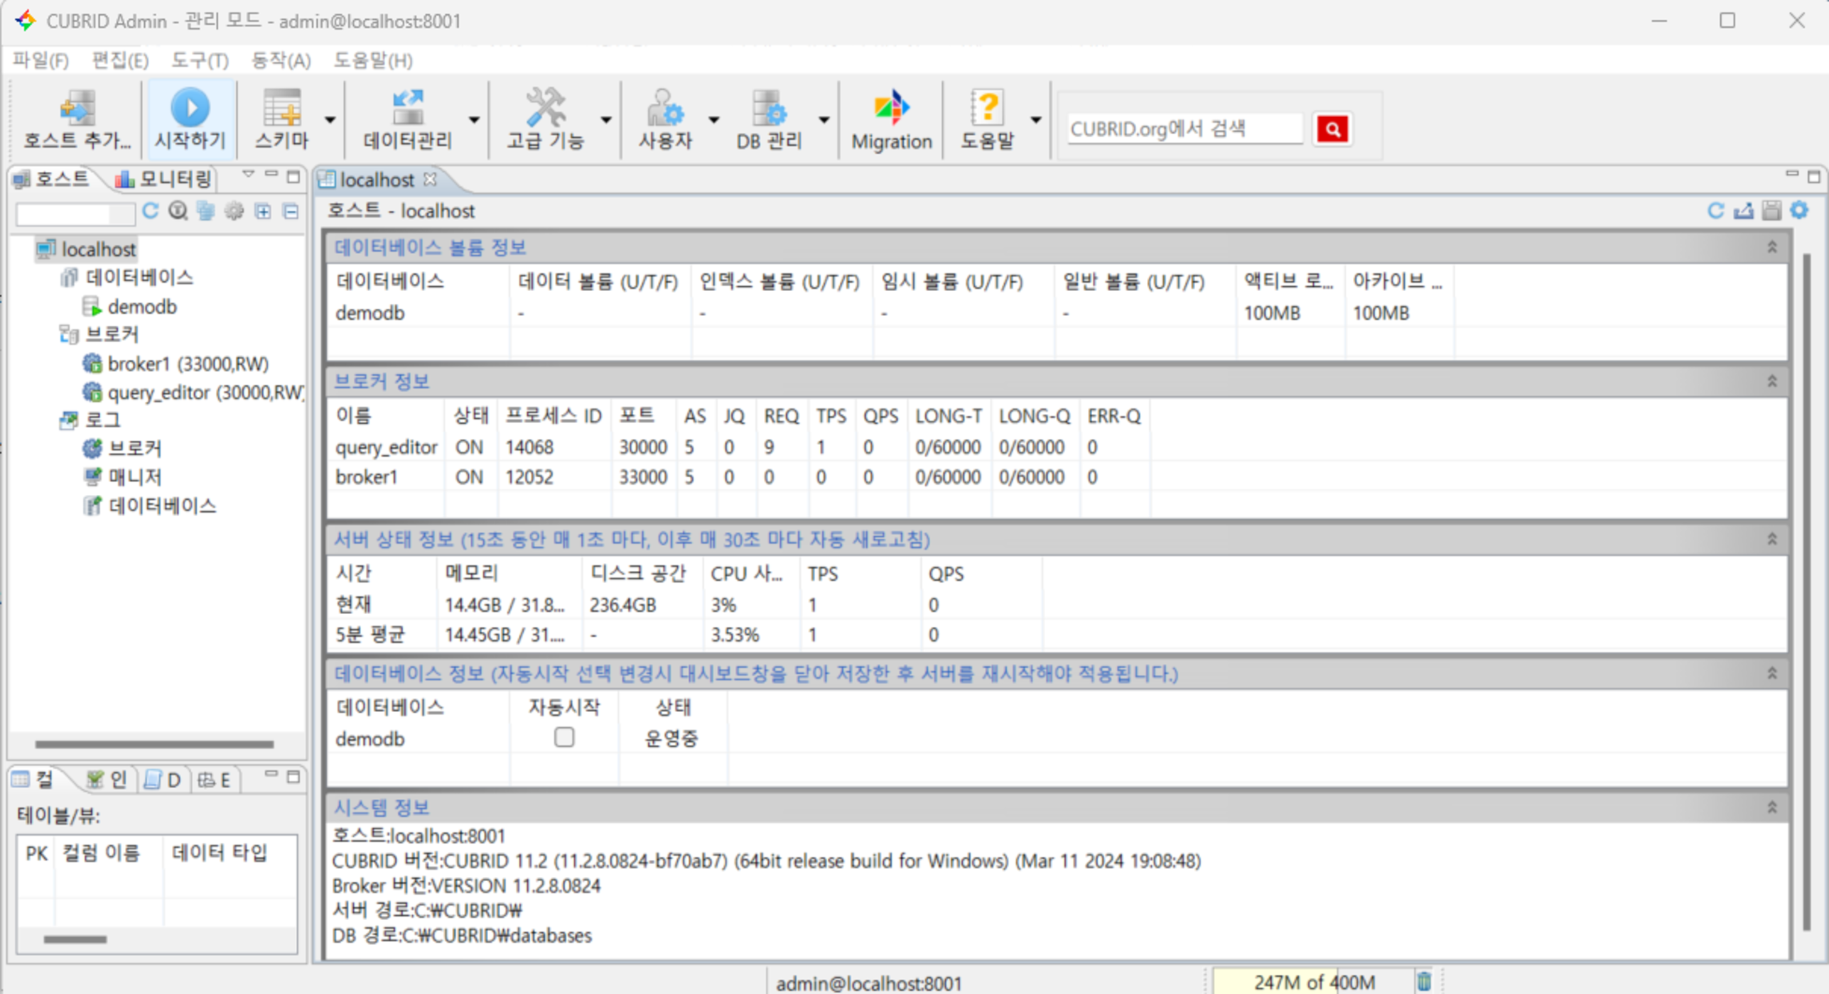Collapse the 시스템 정보 section chevron
This screenshot has width=1829, height=994.
click(1771, 807)
